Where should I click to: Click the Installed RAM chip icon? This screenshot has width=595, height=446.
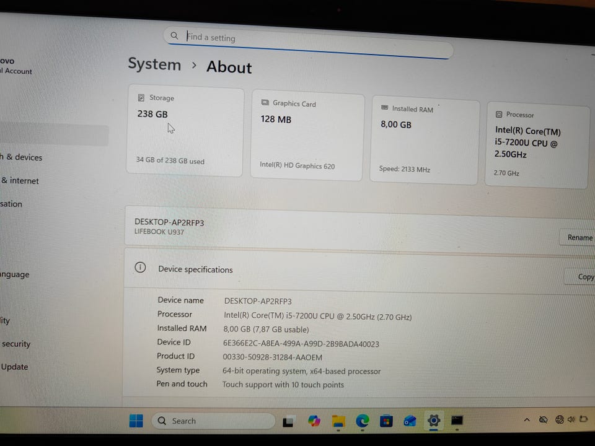click(x=384, y=108)
